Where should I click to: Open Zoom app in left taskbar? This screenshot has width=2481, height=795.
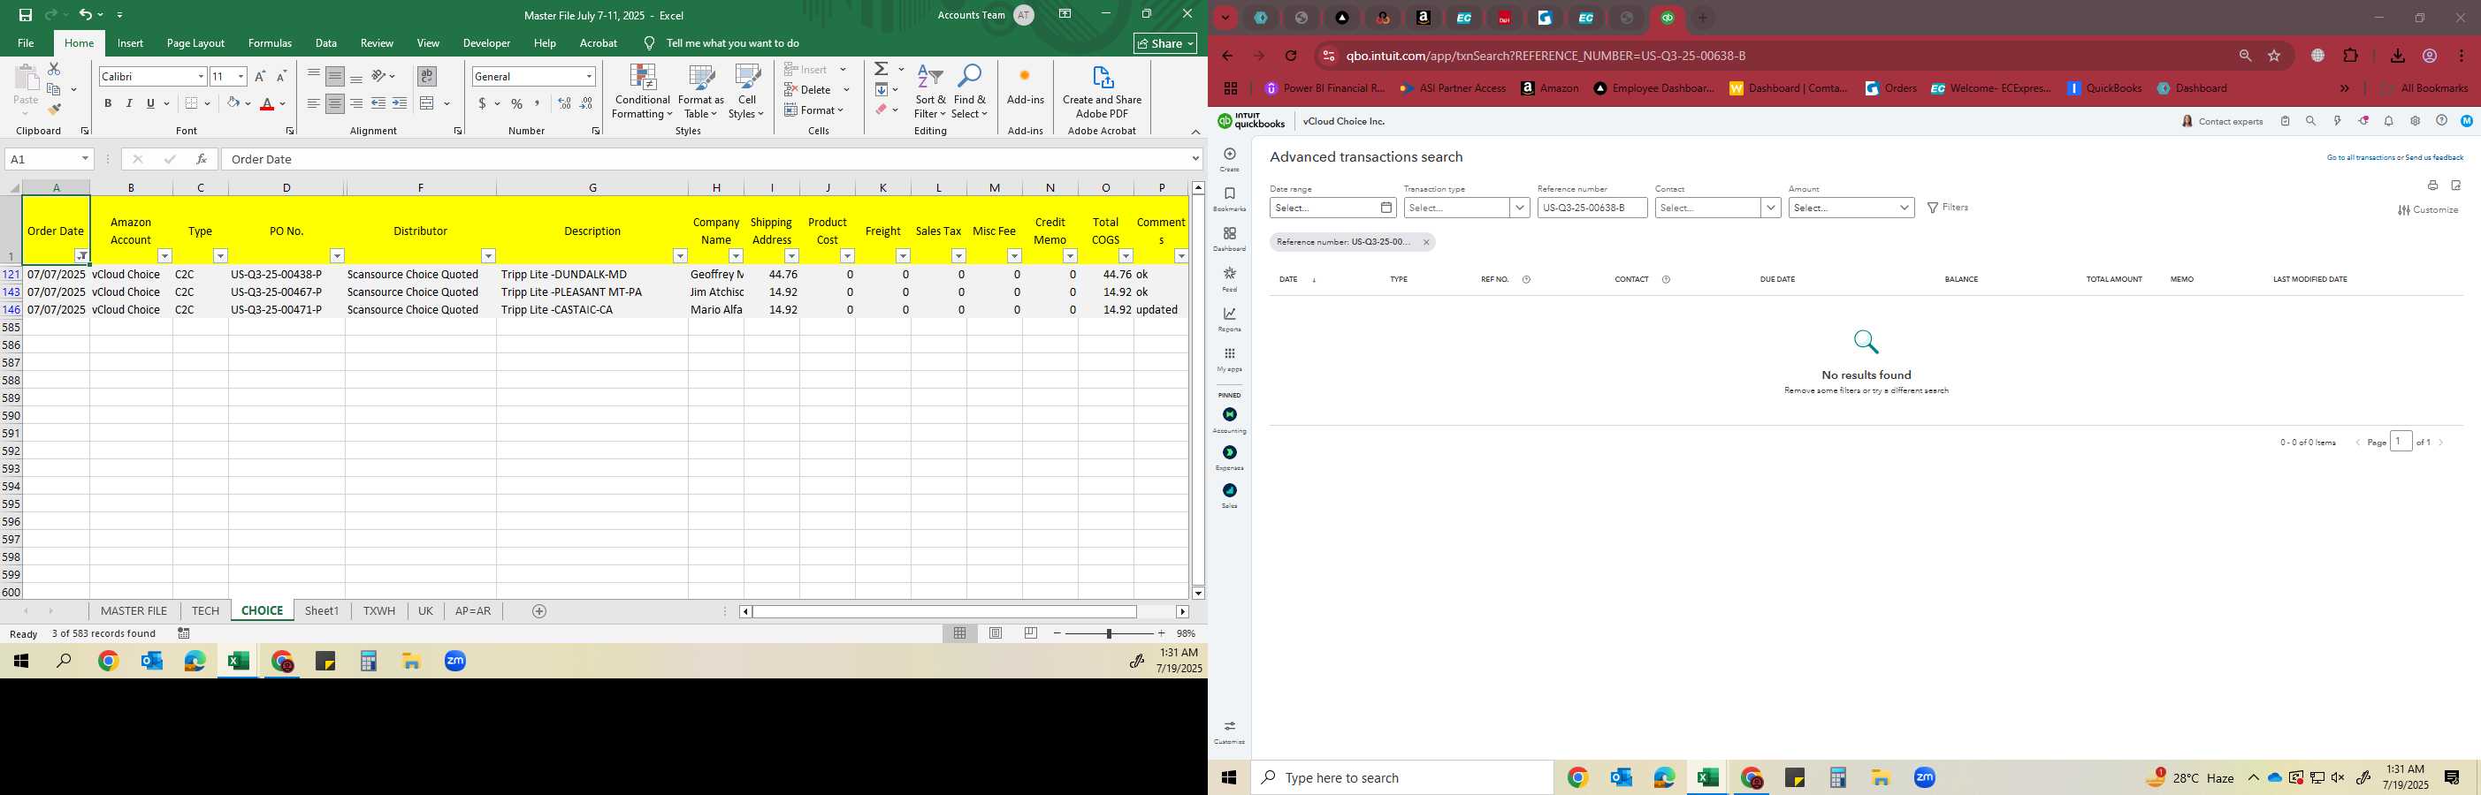[x=455, y=662]
